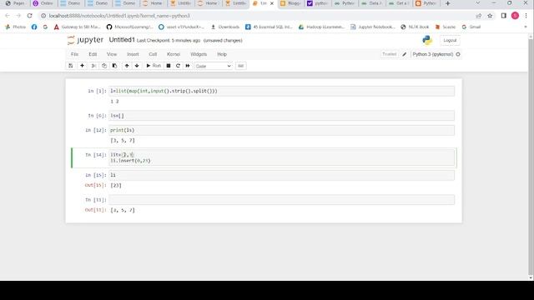
Task: Open the Insert menu
Action: tap(133, 54)
